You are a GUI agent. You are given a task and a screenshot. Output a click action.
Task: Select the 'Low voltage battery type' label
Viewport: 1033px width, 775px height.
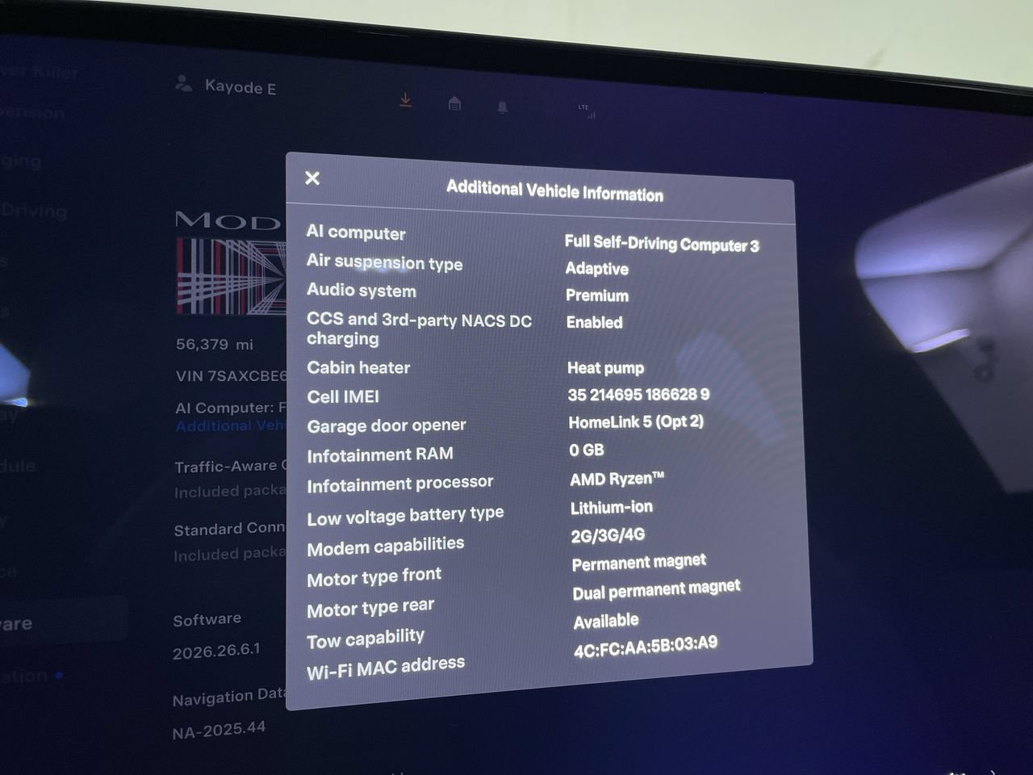pyautogui.click(x=405, y=516)
